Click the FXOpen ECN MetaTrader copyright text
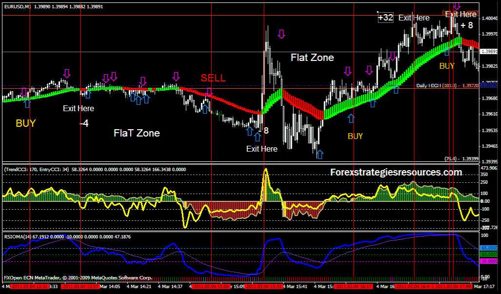 78,278
